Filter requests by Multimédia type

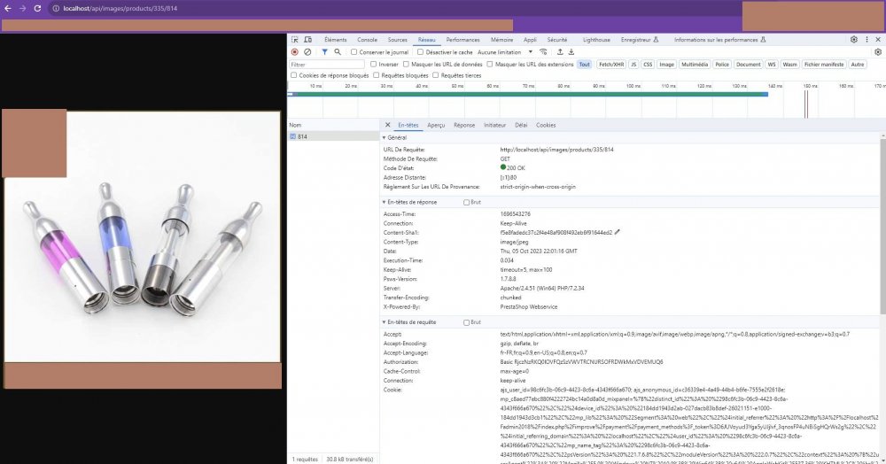[x=695, y=65]
